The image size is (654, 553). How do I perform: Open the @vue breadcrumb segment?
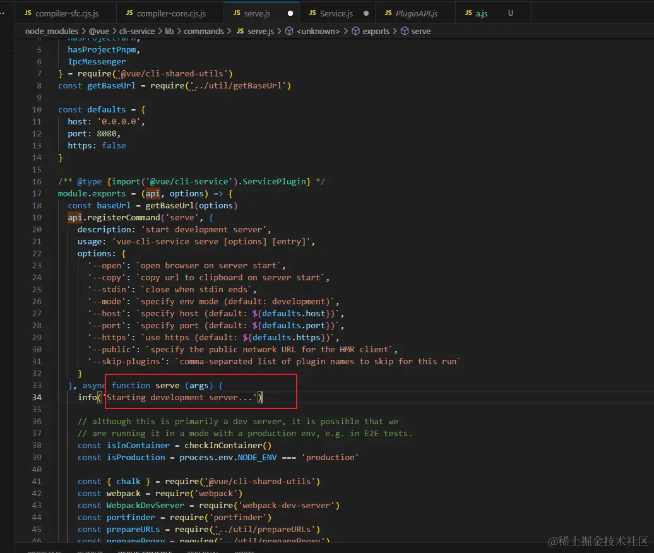99,32
